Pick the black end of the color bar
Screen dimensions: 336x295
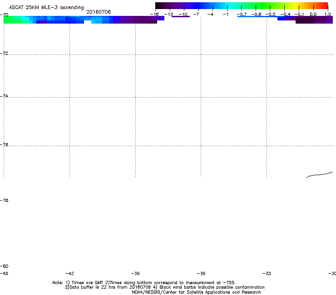tap(159, 5)
